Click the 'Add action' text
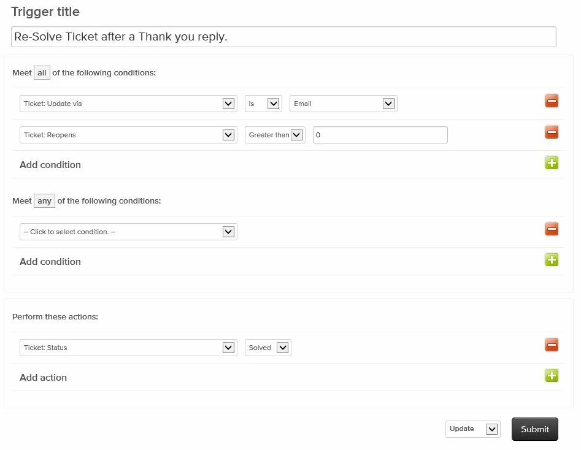This screenshot has width=581, height=450. tap(43, 378)
